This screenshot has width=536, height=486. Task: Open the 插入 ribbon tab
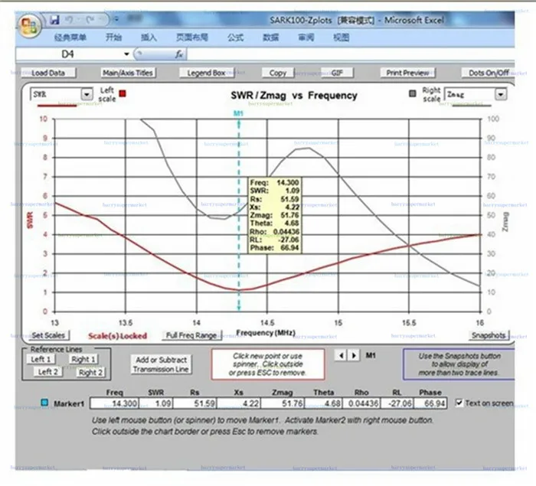[x=149, y=38]
